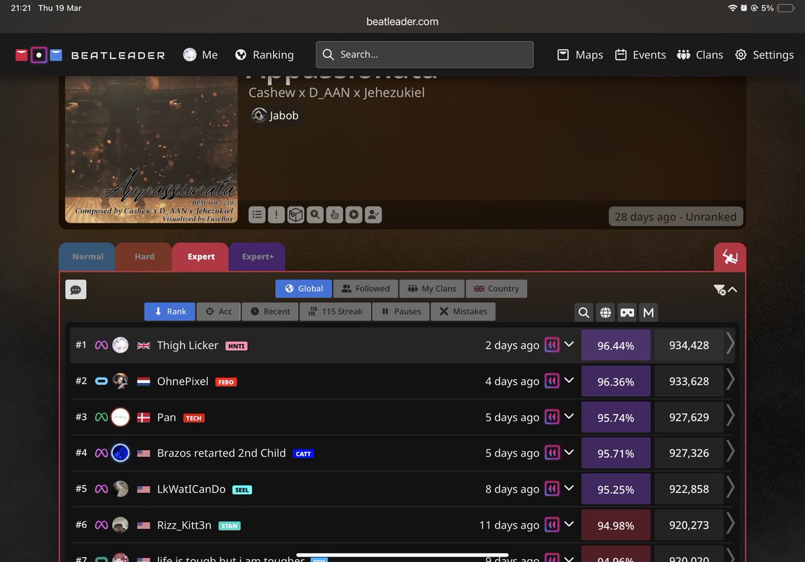This screenshot has height=562, width=805.
Task: Open Rizz_Kitt3n's replay icon
Action: [x=552, y=524]
